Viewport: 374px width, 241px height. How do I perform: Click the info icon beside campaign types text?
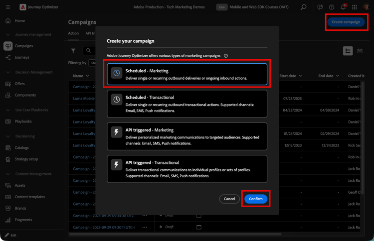[225, 56]
